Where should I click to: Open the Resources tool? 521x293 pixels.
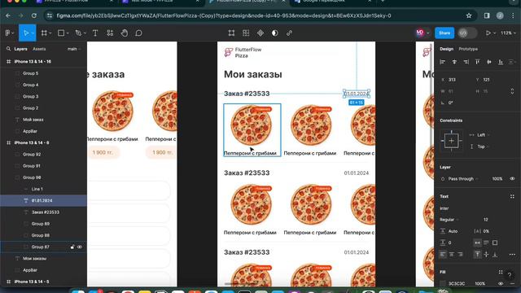click(110, 33)
